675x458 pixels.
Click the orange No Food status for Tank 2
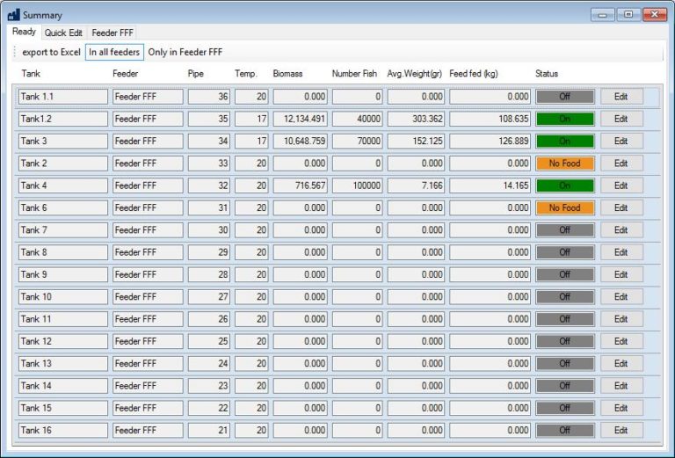[564, 164]
